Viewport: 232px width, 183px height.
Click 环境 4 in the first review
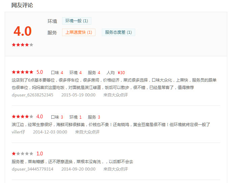point(76,72)
